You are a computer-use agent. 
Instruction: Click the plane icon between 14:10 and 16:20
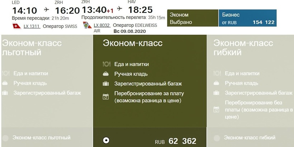pos(46,9)
